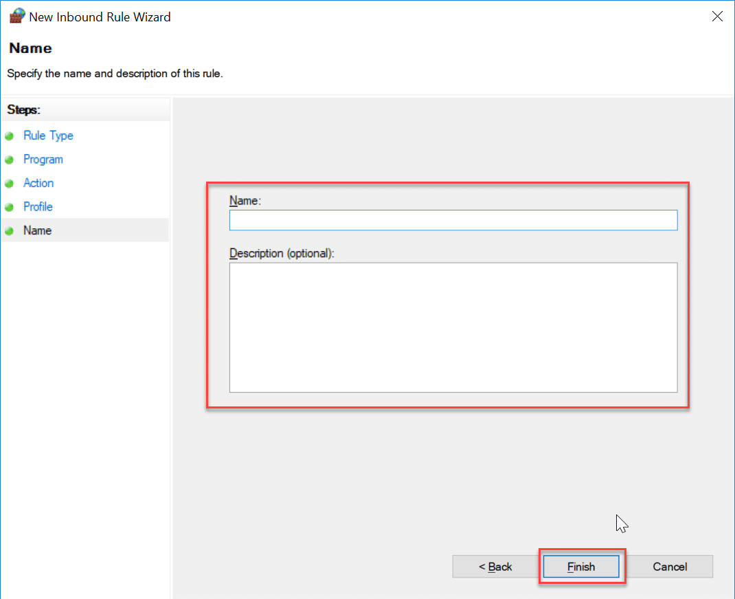
Task: Click the green status dot beside Program
Action: coord(10,159)
